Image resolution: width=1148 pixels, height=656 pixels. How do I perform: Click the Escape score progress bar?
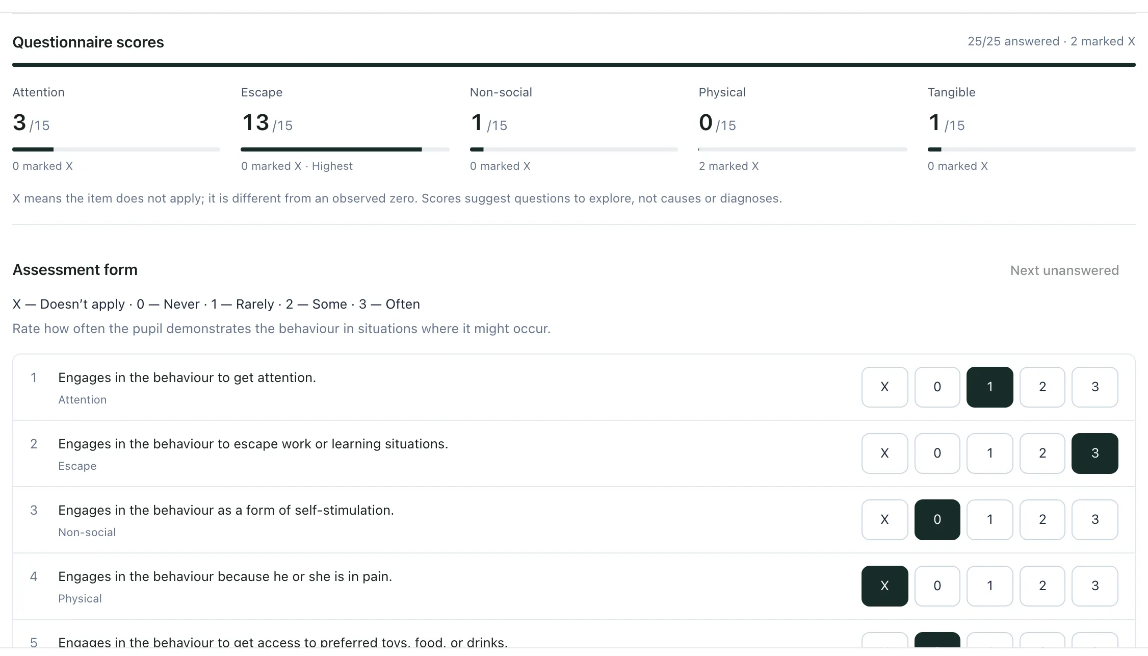pos(345,149)
